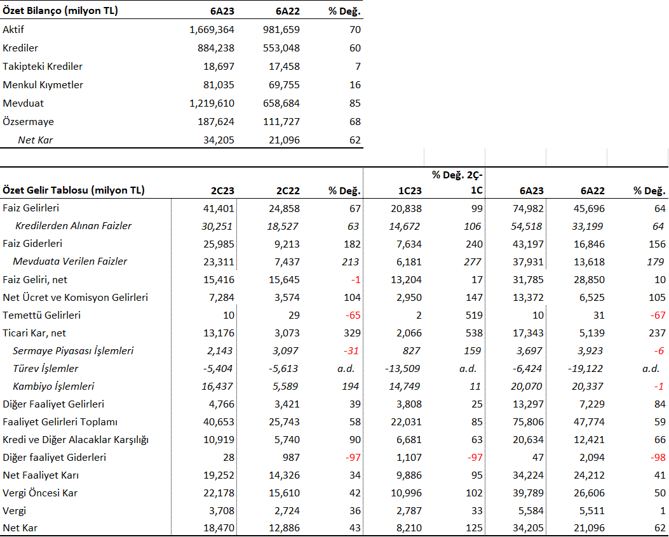Image resolution: width=669 pixels, height=537 pixels.
Task: Select 'Diğer Faaliyet Gelirleri' label
Action: point(53,404)
